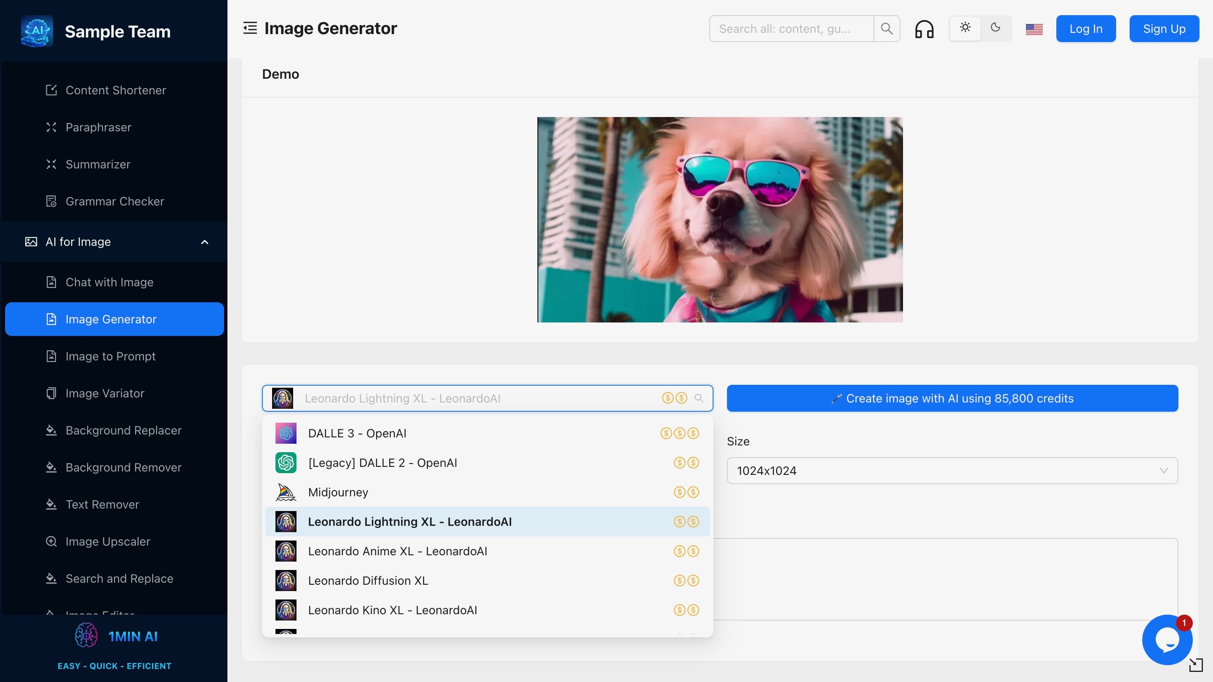Open the Size 1024x1024 dropdown
The height and width of the screenshot is (682, 1213).
(x=952, y=471)
